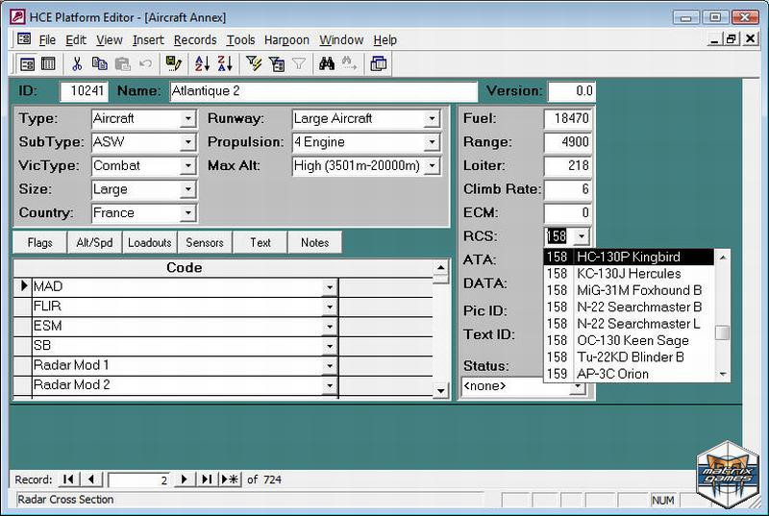The image size is (769, 516).
Task: Select MiG-31M Foxhound B list entry
Action: tap(629, 290)
